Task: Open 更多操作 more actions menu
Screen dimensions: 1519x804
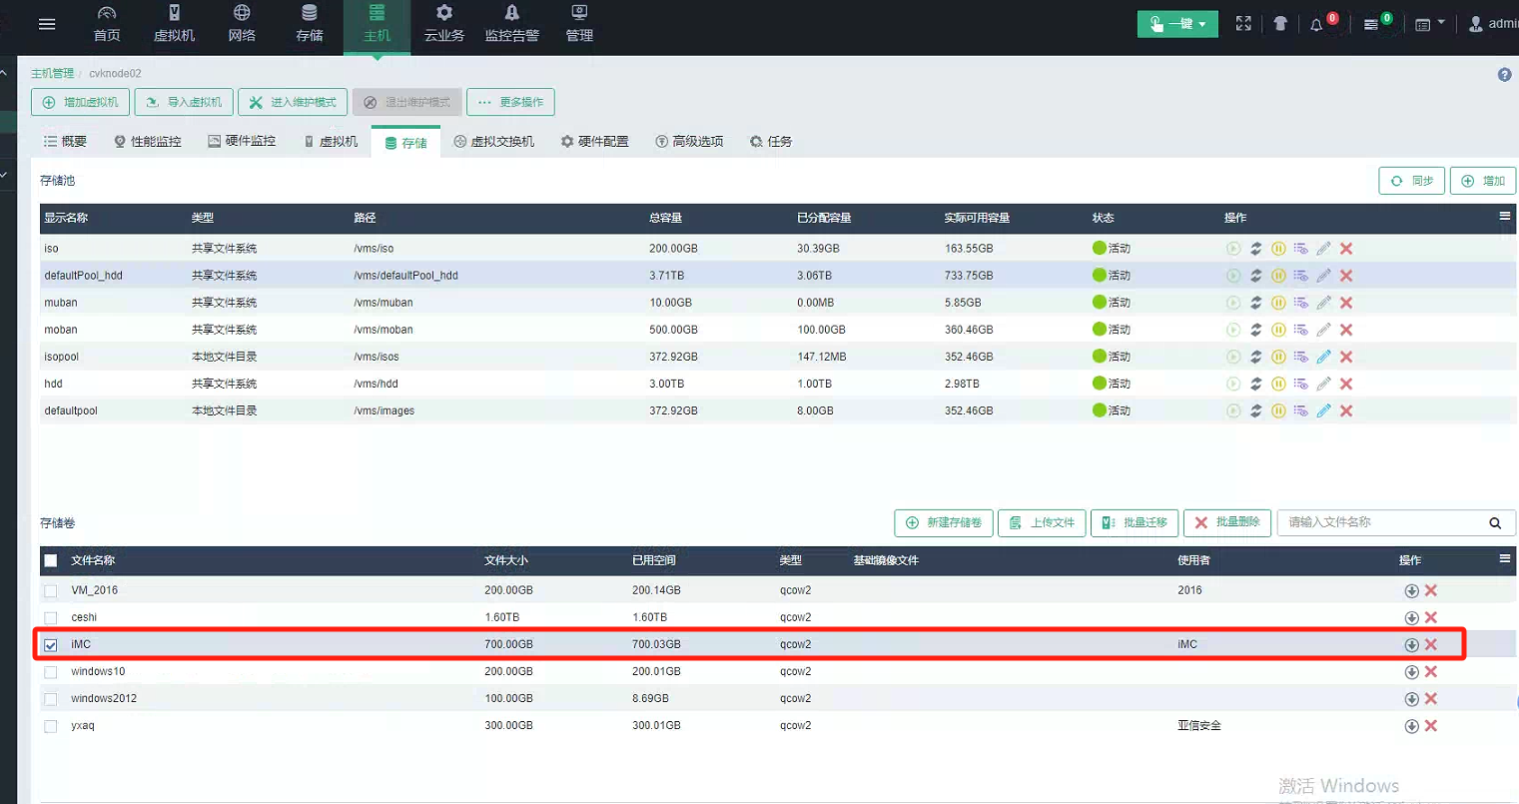Action: 510,102
